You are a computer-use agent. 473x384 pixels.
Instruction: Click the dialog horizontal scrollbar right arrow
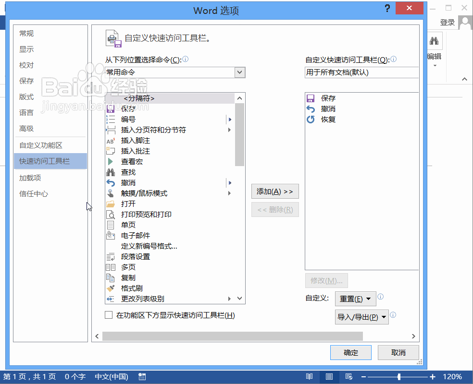(413, 336)
